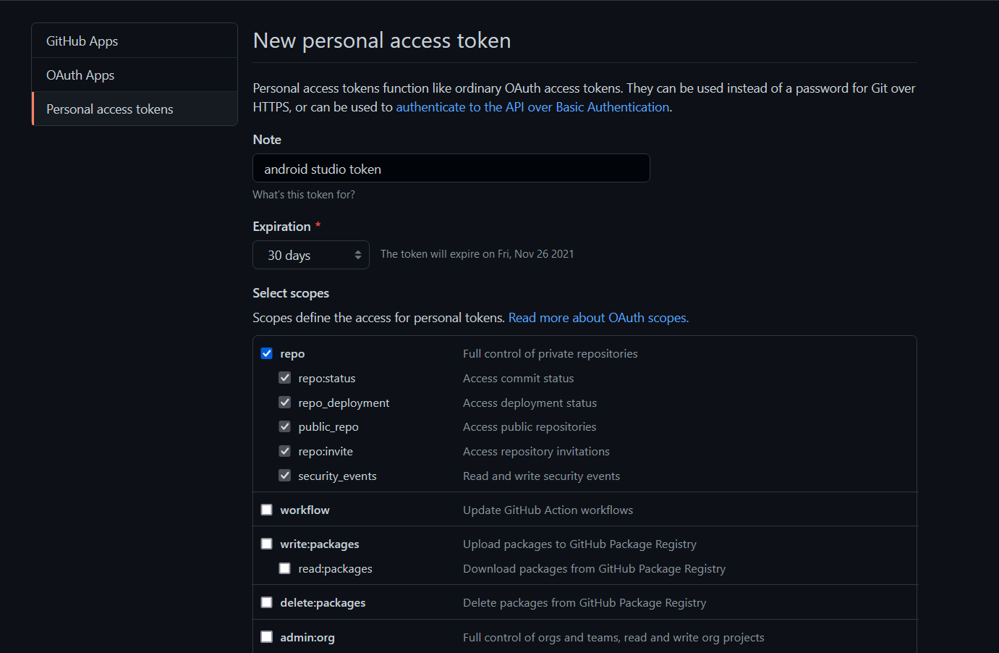The height and width of the screenshot is (653, 999).
Task: Open the Expiration 30 days dropdown
Action: [311, 255]
